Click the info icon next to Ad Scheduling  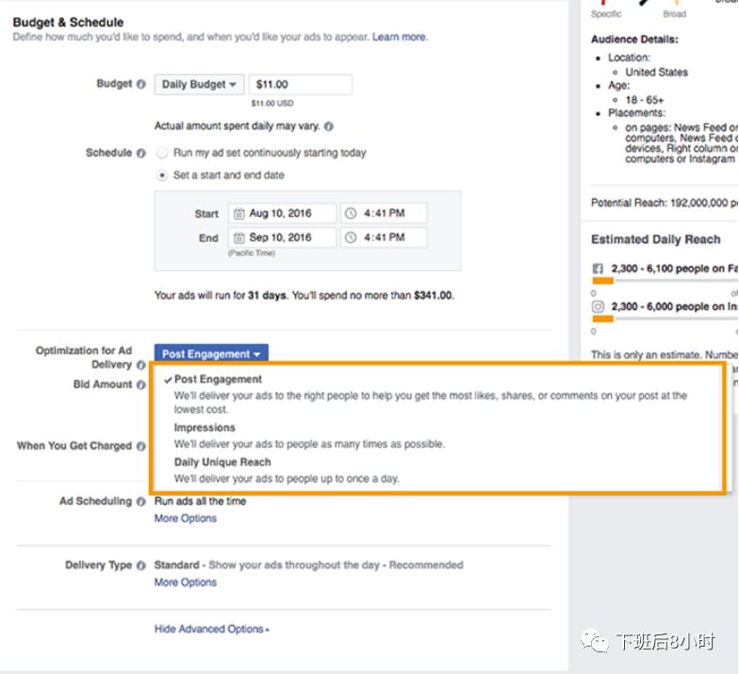(141, 501)
